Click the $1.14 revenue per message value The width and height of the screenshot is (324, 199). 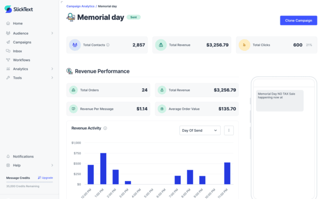click(x=142, y=109)
